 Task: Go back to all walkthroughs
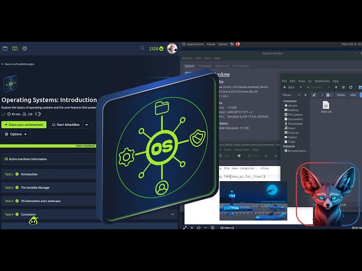click(x=18, y=64)
